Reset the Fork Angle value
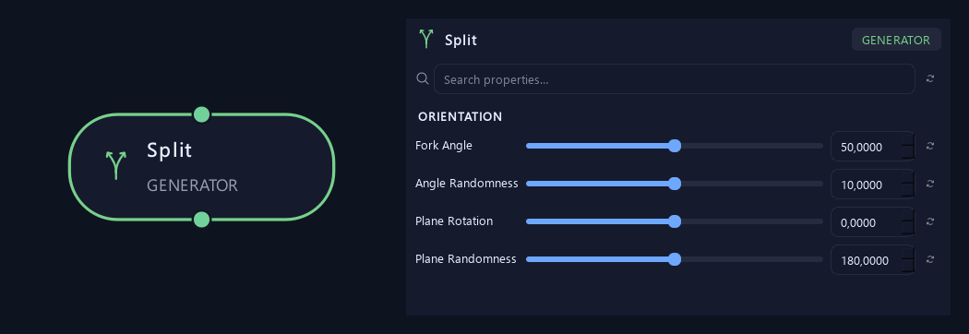 coord(930,147)
